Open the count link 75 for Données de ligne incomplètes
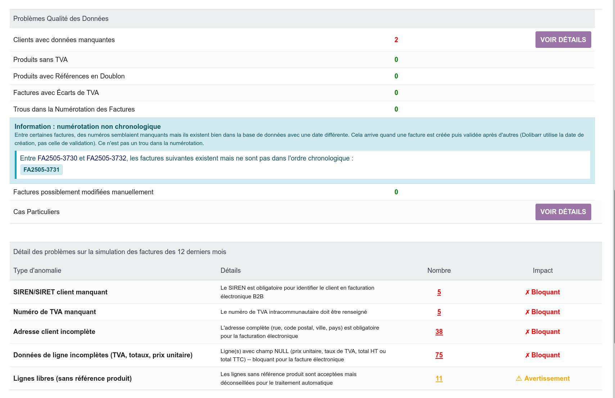Viewport: 615px width, 398px height. click(x=439, y=355)
